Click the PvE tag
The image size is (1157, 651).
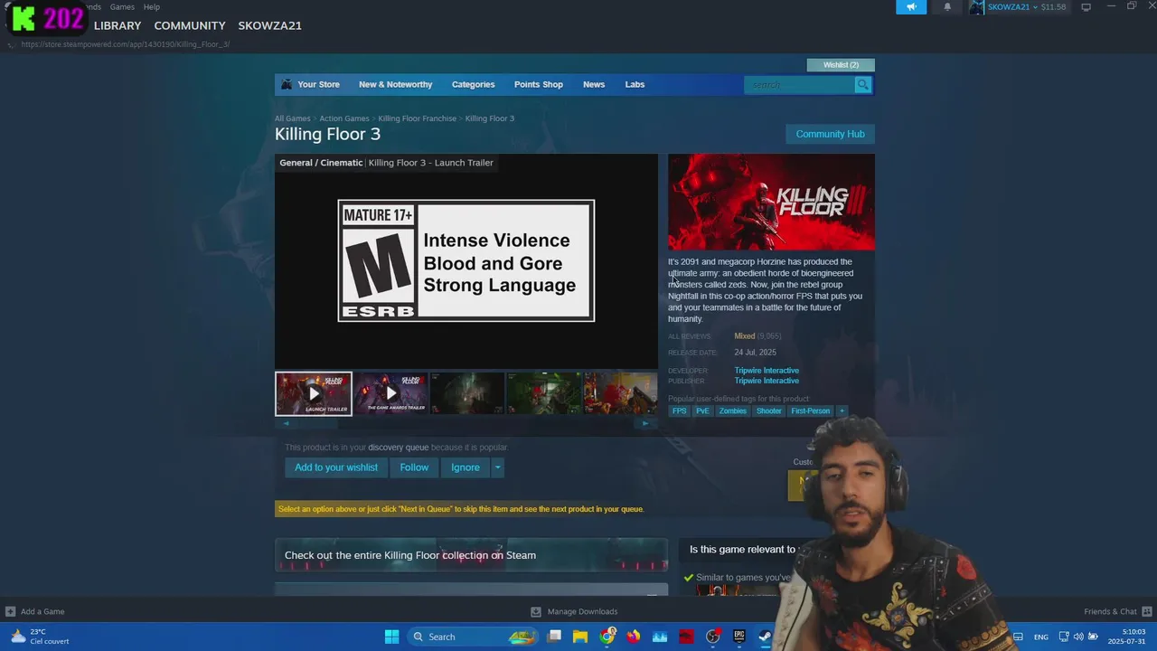[702, 411]
